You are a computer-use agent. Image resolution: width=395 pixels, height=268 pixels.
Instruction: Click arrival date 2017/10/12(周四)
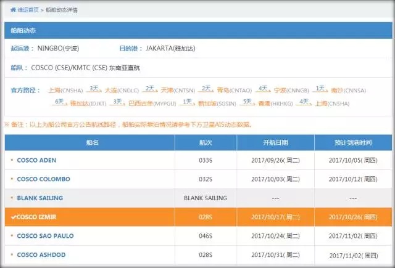(x=353, y=179)
